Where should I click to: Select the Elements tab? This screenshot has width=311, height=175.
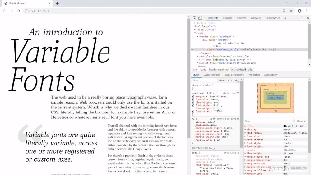213,18
